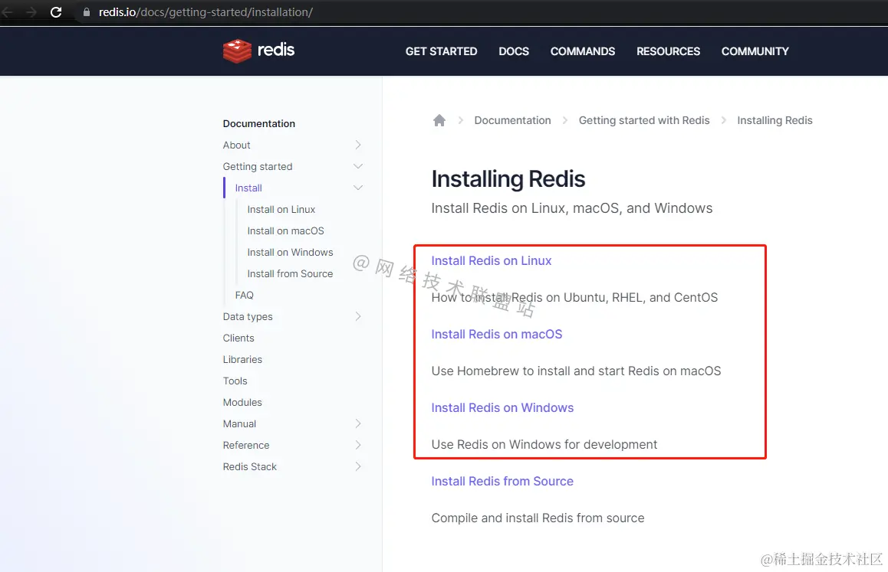Open Modules in the sidebar
The width and height of the screenshot is (888, 572).
(x=242, y=402)
